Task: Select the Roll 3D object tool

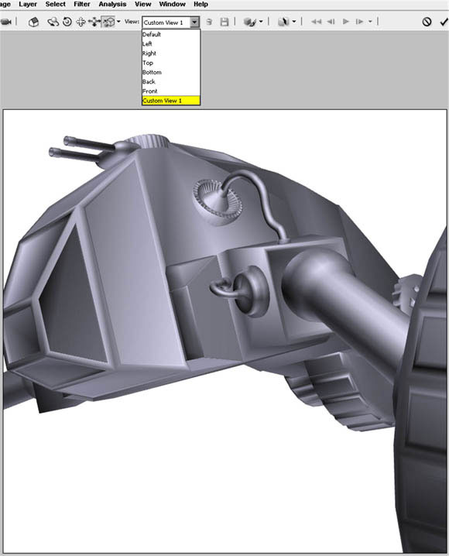Action: tap(67, 22)
